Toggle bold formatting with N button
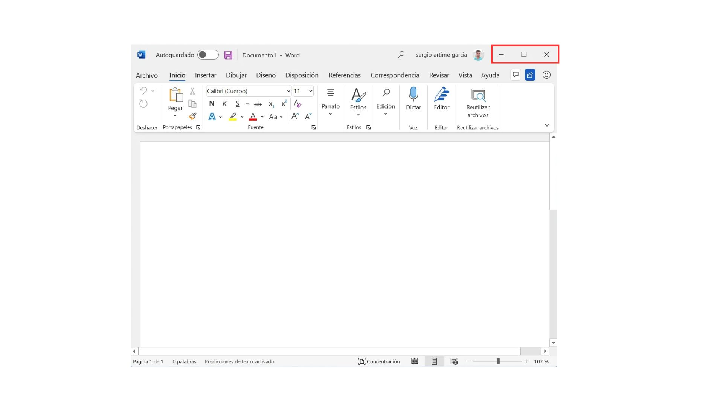Image resolution: width=723 pixels, height=407 pixels. click(x=212, y=104)
